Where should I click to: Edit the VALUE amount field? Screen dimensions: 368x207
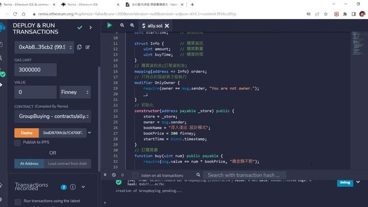[36, 92]
